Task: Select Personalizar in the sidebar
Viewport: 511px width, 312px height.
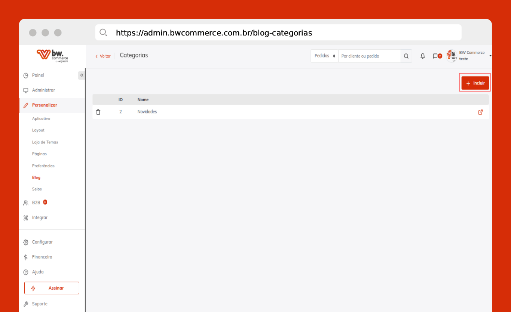Action: [45, 105]
